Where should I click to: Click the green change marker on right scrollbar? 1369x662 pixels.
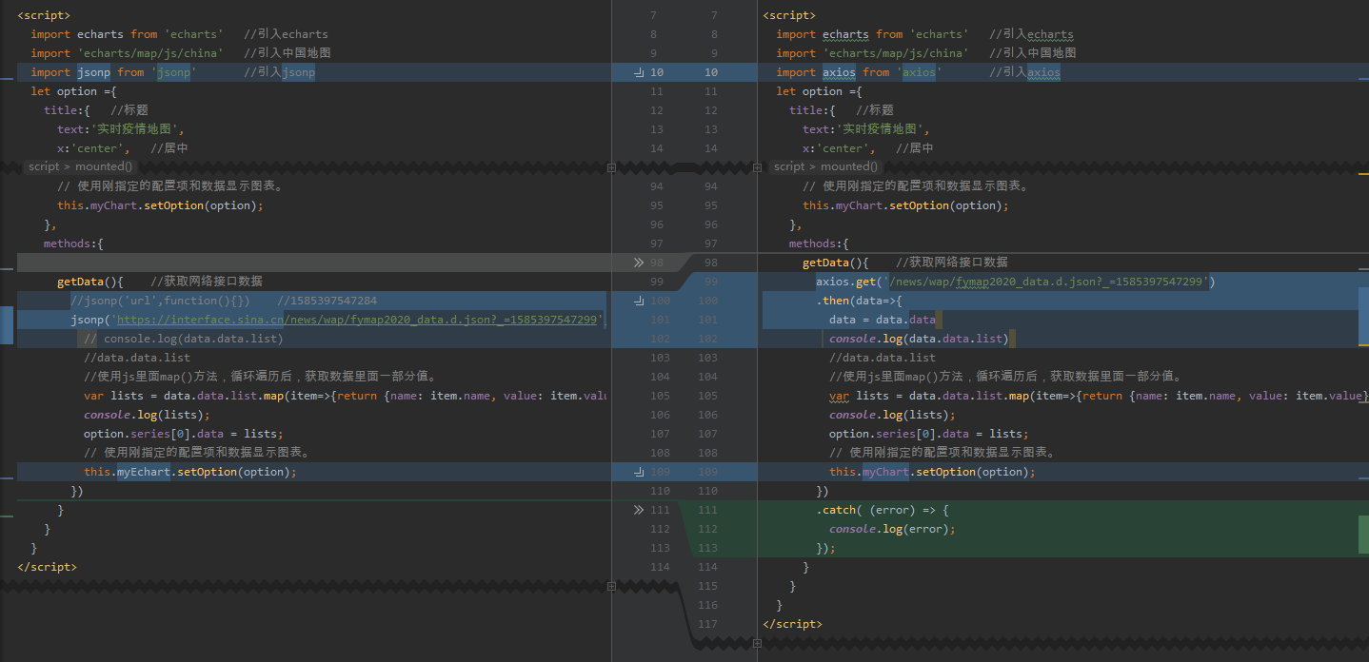point(1363,534)
